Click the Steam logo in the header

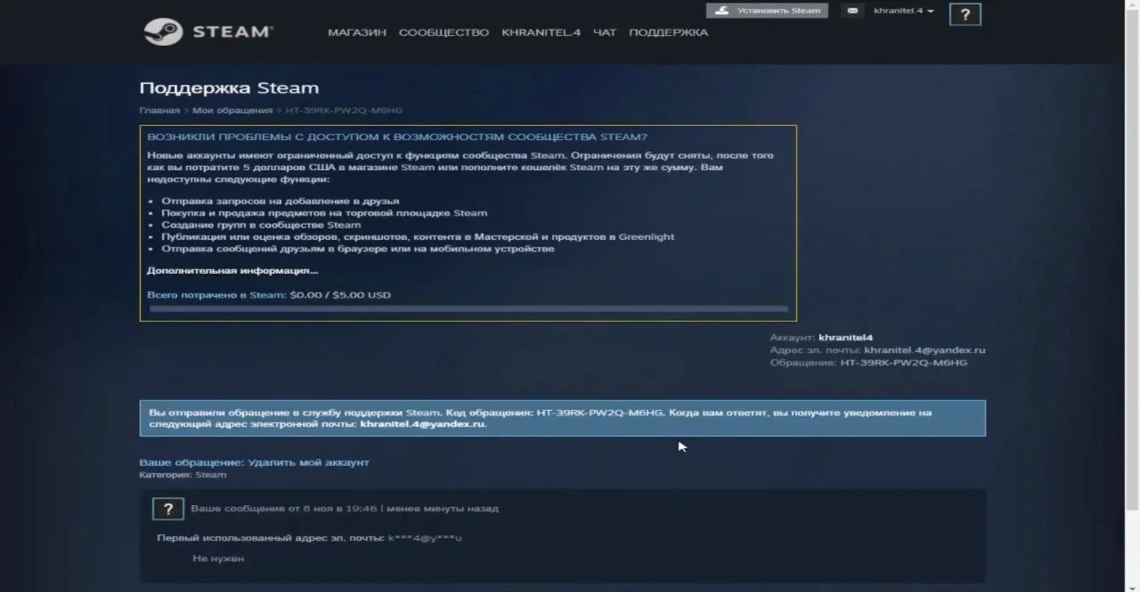[x=208, y=32]
